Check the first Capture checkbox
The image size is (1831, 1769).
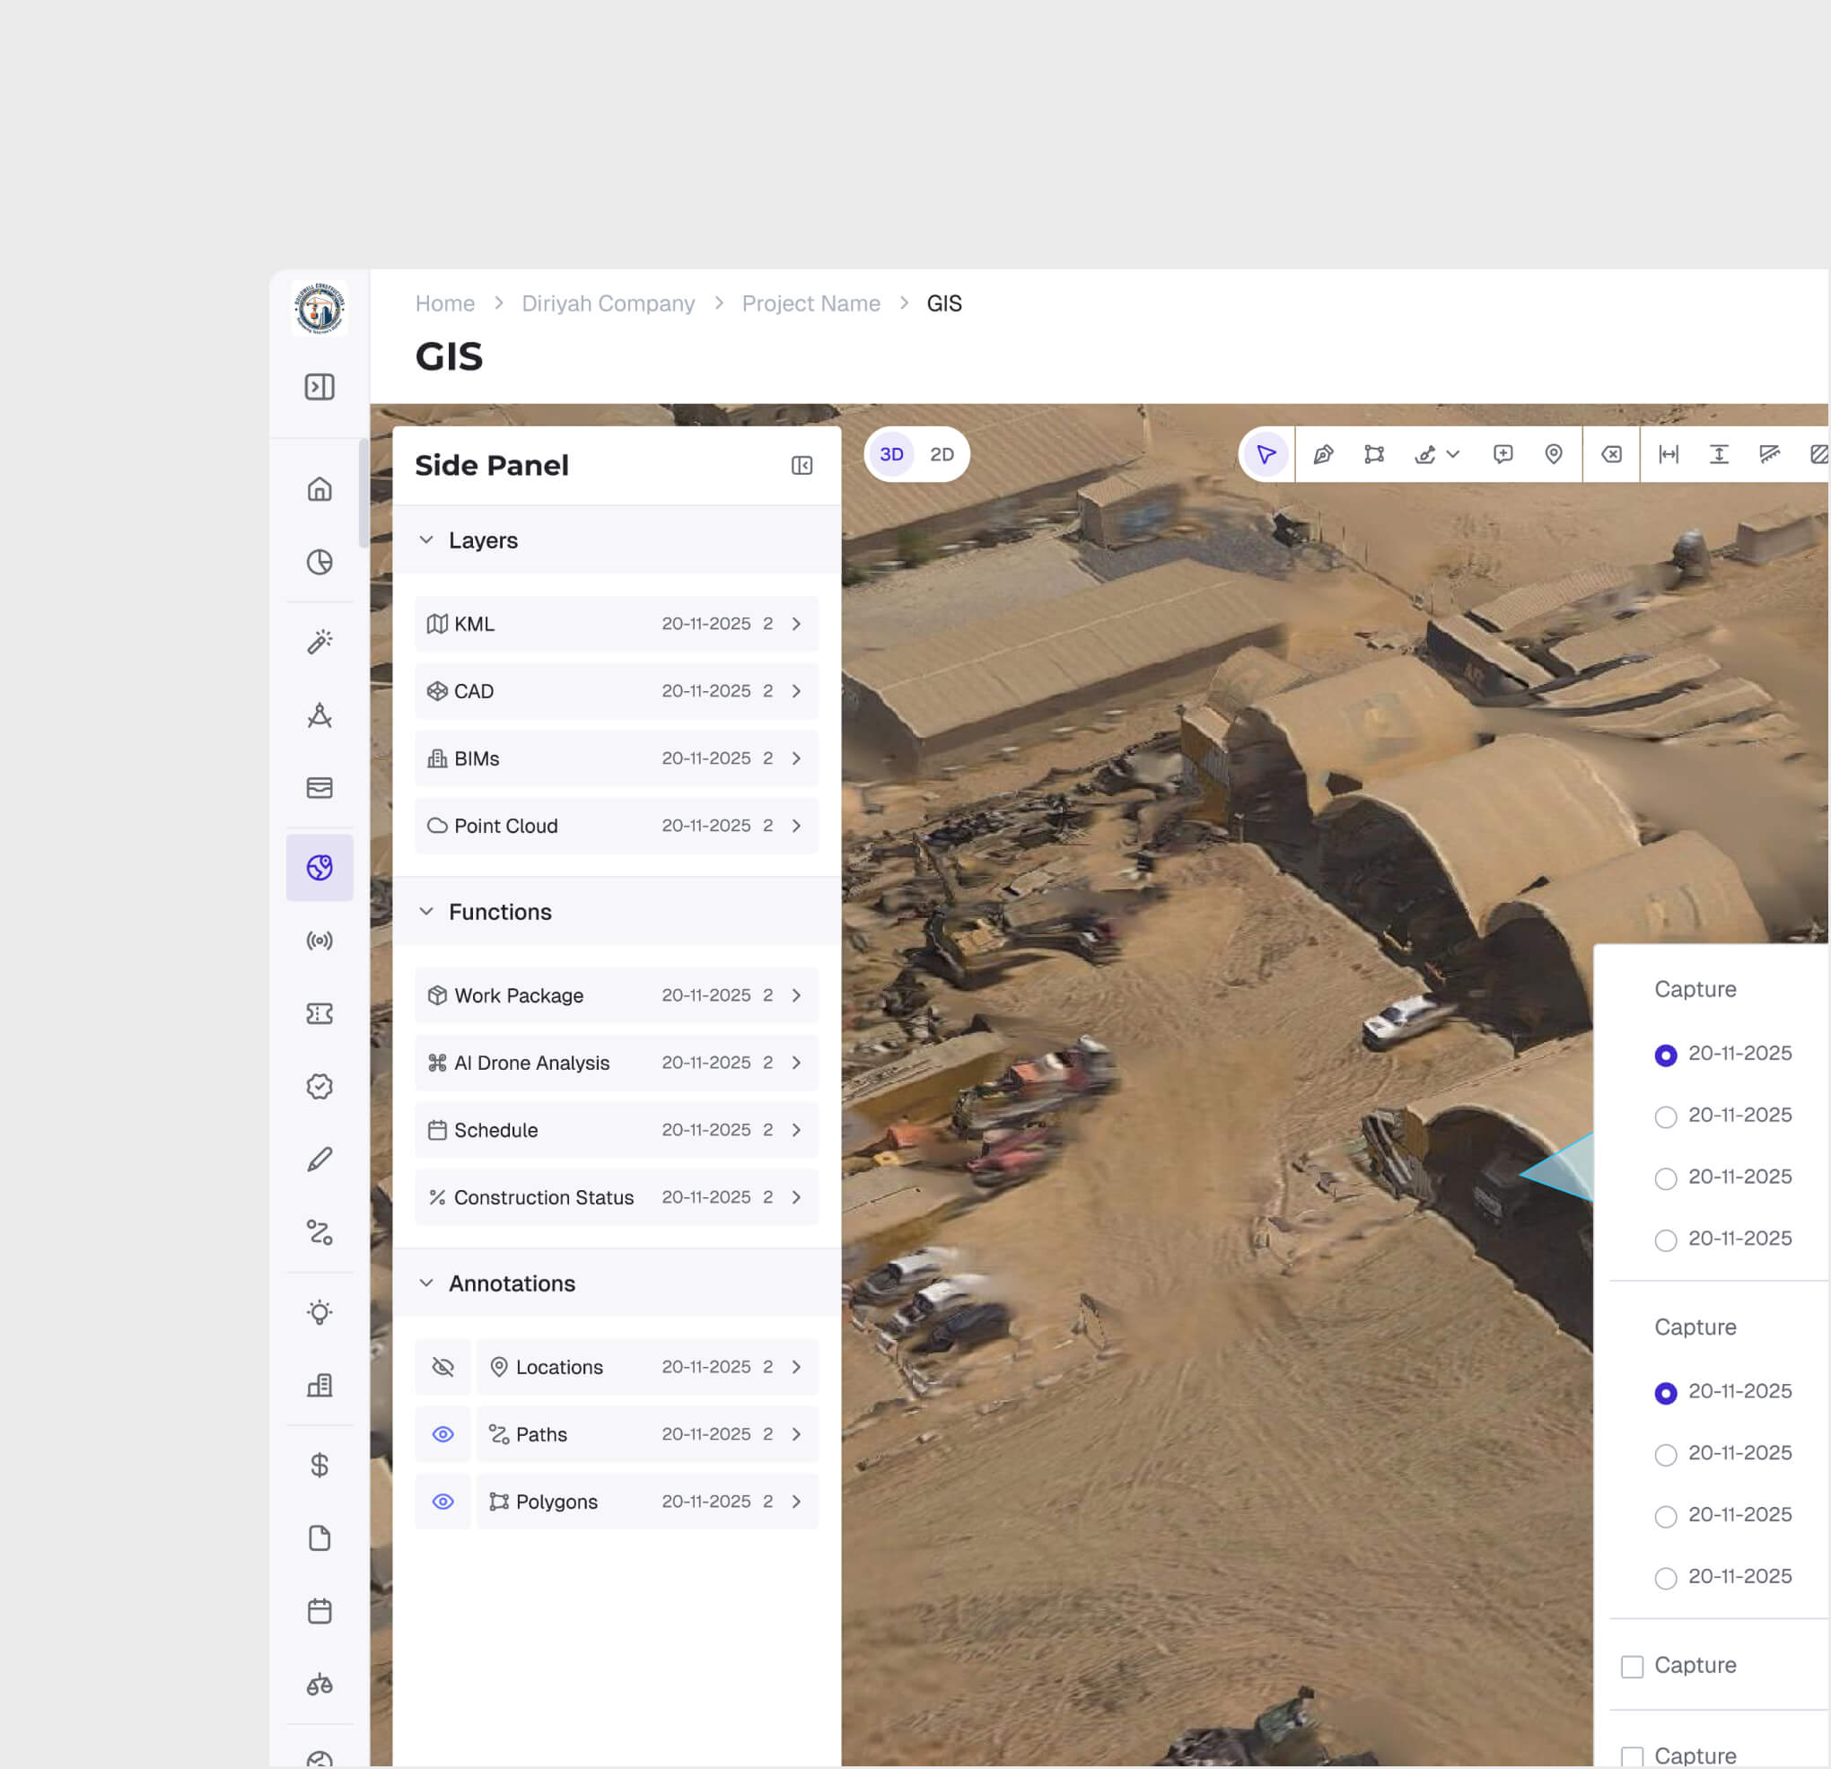pyautogui.click(x=1632, y=1665)
